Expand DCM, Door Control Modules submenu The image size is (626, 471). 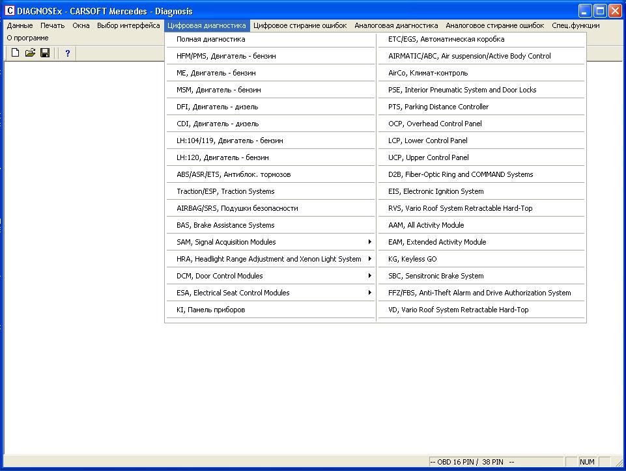[270, 276]
